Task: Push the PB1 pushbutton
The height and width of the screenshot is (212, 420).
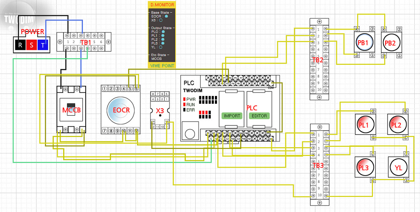Action: point(364,43)
